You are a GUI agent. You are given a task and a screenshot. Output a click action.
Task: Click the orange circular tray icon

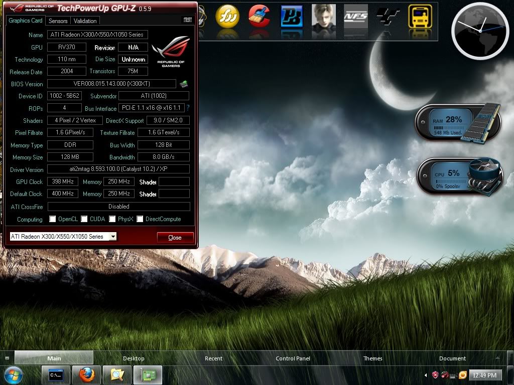pyautogui.click(x=462, y=375)
